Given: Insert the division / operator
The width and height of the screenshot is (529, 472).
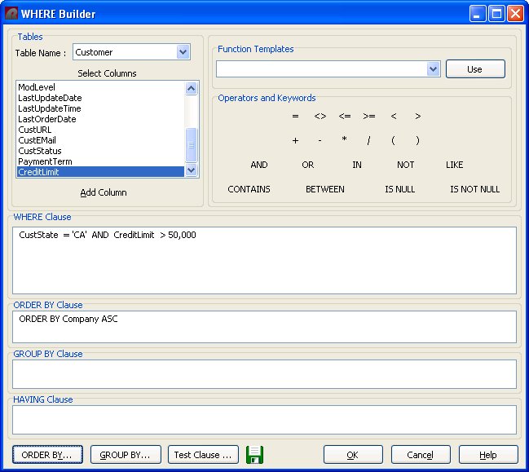Looking at the screenshot, I should coord(368,141).
